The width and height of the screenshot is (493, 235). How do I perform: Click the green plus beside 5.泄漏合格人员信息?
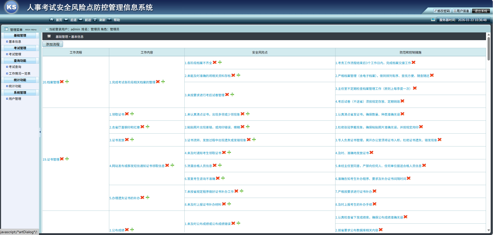(220, 165)
